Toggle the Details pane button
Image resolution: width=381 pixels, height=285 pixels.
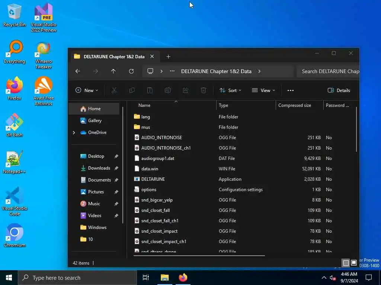tap(339, 91)
